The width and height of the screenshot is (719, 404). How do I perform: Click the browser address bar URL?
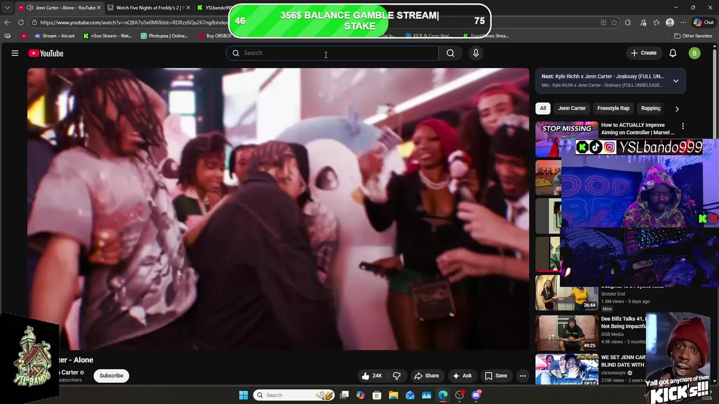pyautogui.click(x=134, y=22)
